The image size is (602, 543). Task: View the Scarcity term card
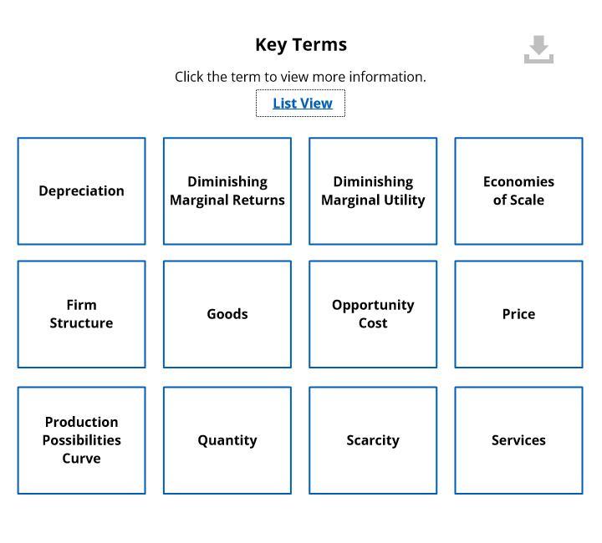point(373,440)
